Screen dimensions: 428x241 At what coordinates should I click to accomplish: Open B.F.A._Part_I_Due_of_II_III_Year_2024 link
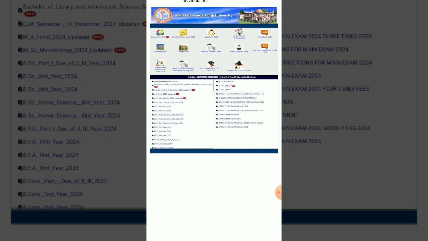(x=169, y=123)
